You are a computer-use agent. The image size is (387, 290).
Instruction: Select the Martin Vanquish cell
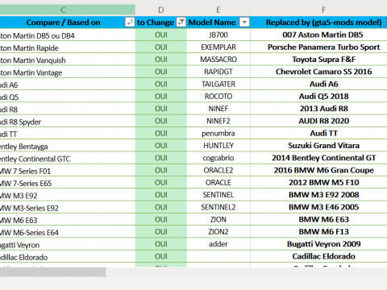coord(68,60)
